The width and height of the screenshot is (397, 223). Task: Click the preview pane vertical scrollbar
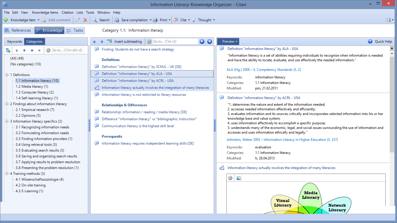pyautogui.click(x=392, y=102)
